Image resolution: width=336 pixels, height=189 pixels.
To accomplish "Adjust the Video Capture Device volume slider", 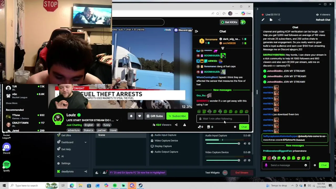I will 223,160.
